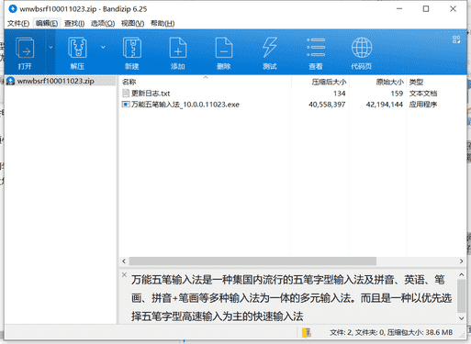Click the comment panel vertical scrollbar thumb
This screenshot has height=344, width=471.
point(461,295)
